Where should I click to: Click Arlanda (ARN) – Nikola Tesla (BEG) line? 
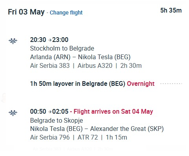click(80, 57)
